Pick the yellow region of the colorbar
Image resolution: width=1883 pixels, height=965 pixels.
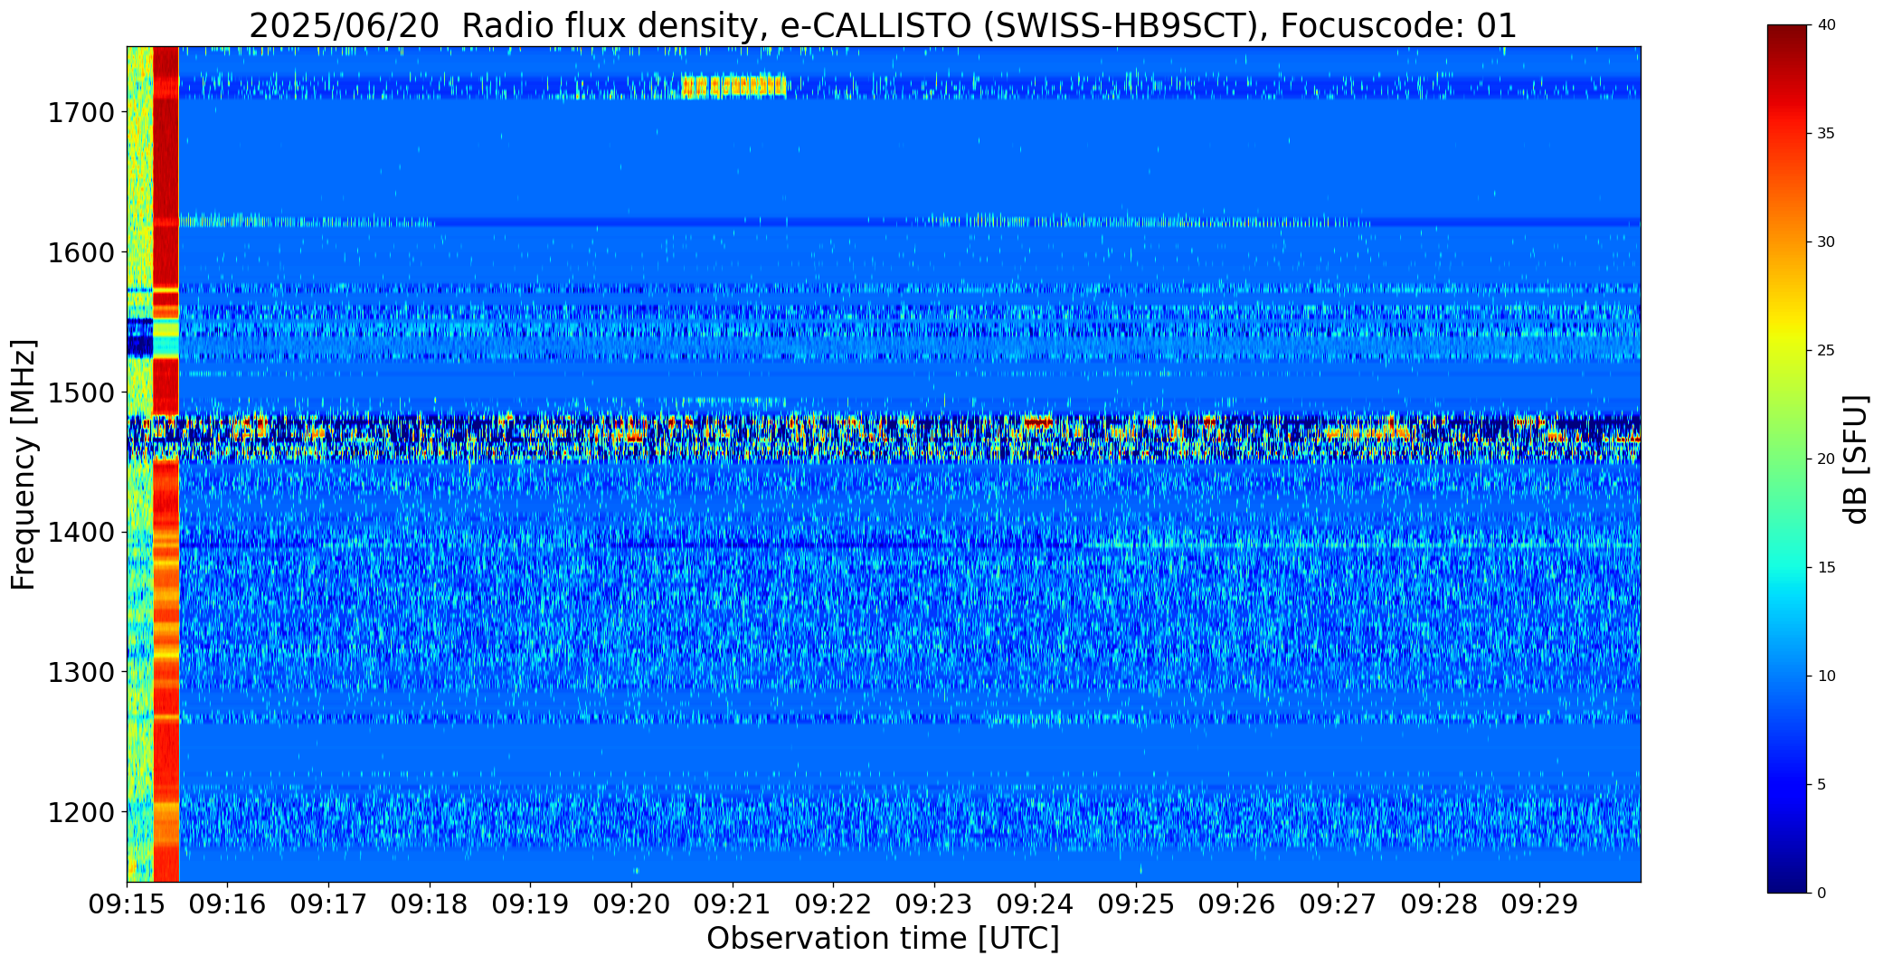1787,339
